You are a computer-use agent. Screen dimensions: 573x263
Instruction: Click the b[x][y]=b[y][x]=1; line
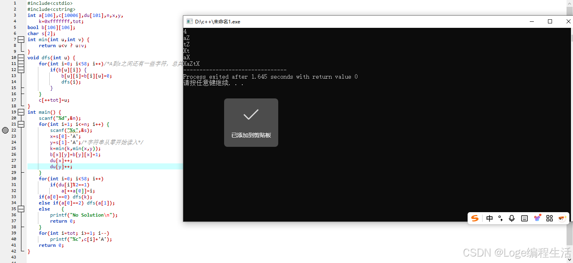(76, 154)
